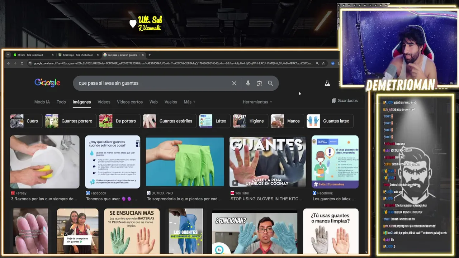This screenshot has width=459, height=258.
Task: Expand the Más dropdown
Action: click(189, 102)
